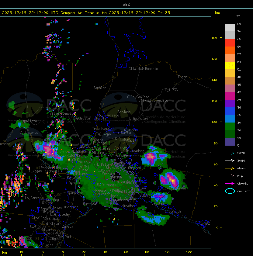The height and width of the screenshot is (256, 253).
Task: Click the 'Potrerillos' location label
Action: tap(51, 168)
